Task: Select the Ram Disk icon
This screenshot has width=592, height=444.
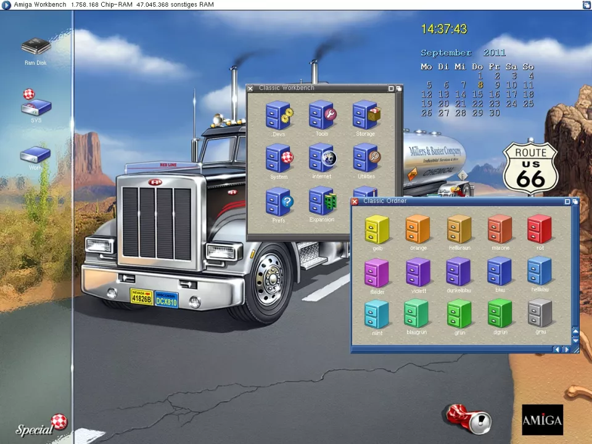Action: (x=36, y=47)
